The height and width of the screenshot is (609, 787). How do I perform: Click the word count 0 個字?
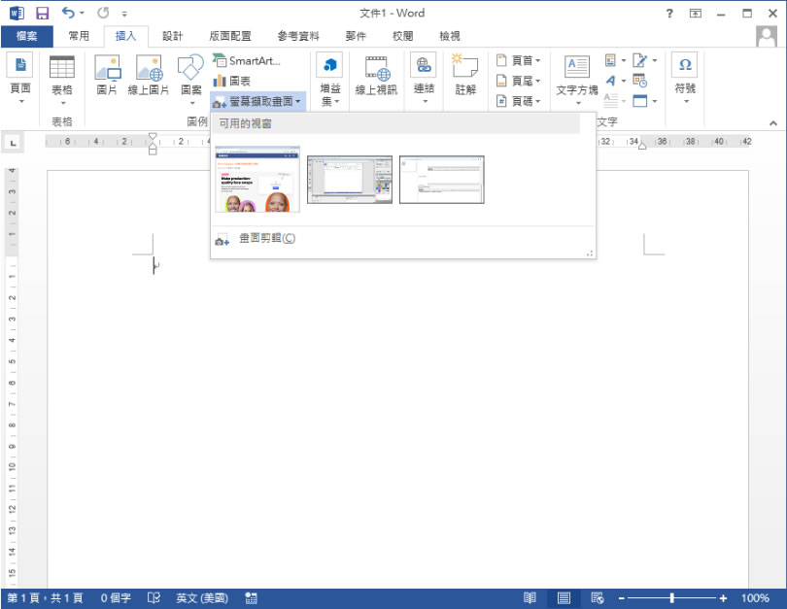(116, 598)
